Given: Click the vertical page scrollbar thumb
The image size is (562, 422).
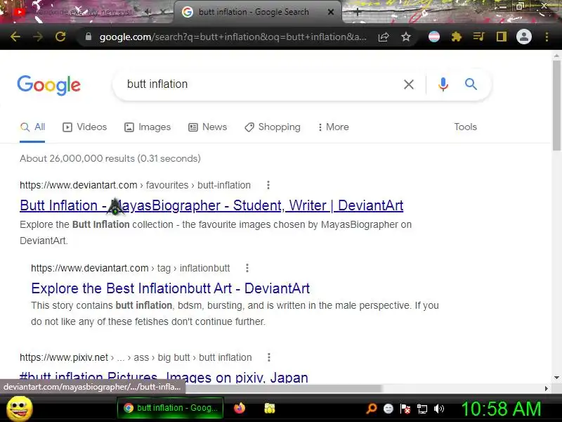Looking at the screenshot, I should click(556, 105).
